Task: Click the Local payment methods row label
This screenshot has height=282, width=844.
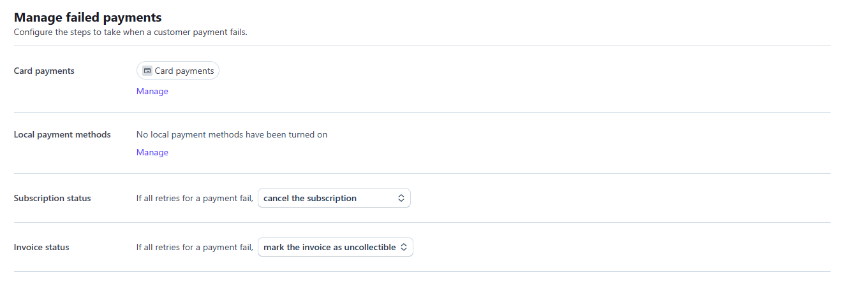Action: 63,134
